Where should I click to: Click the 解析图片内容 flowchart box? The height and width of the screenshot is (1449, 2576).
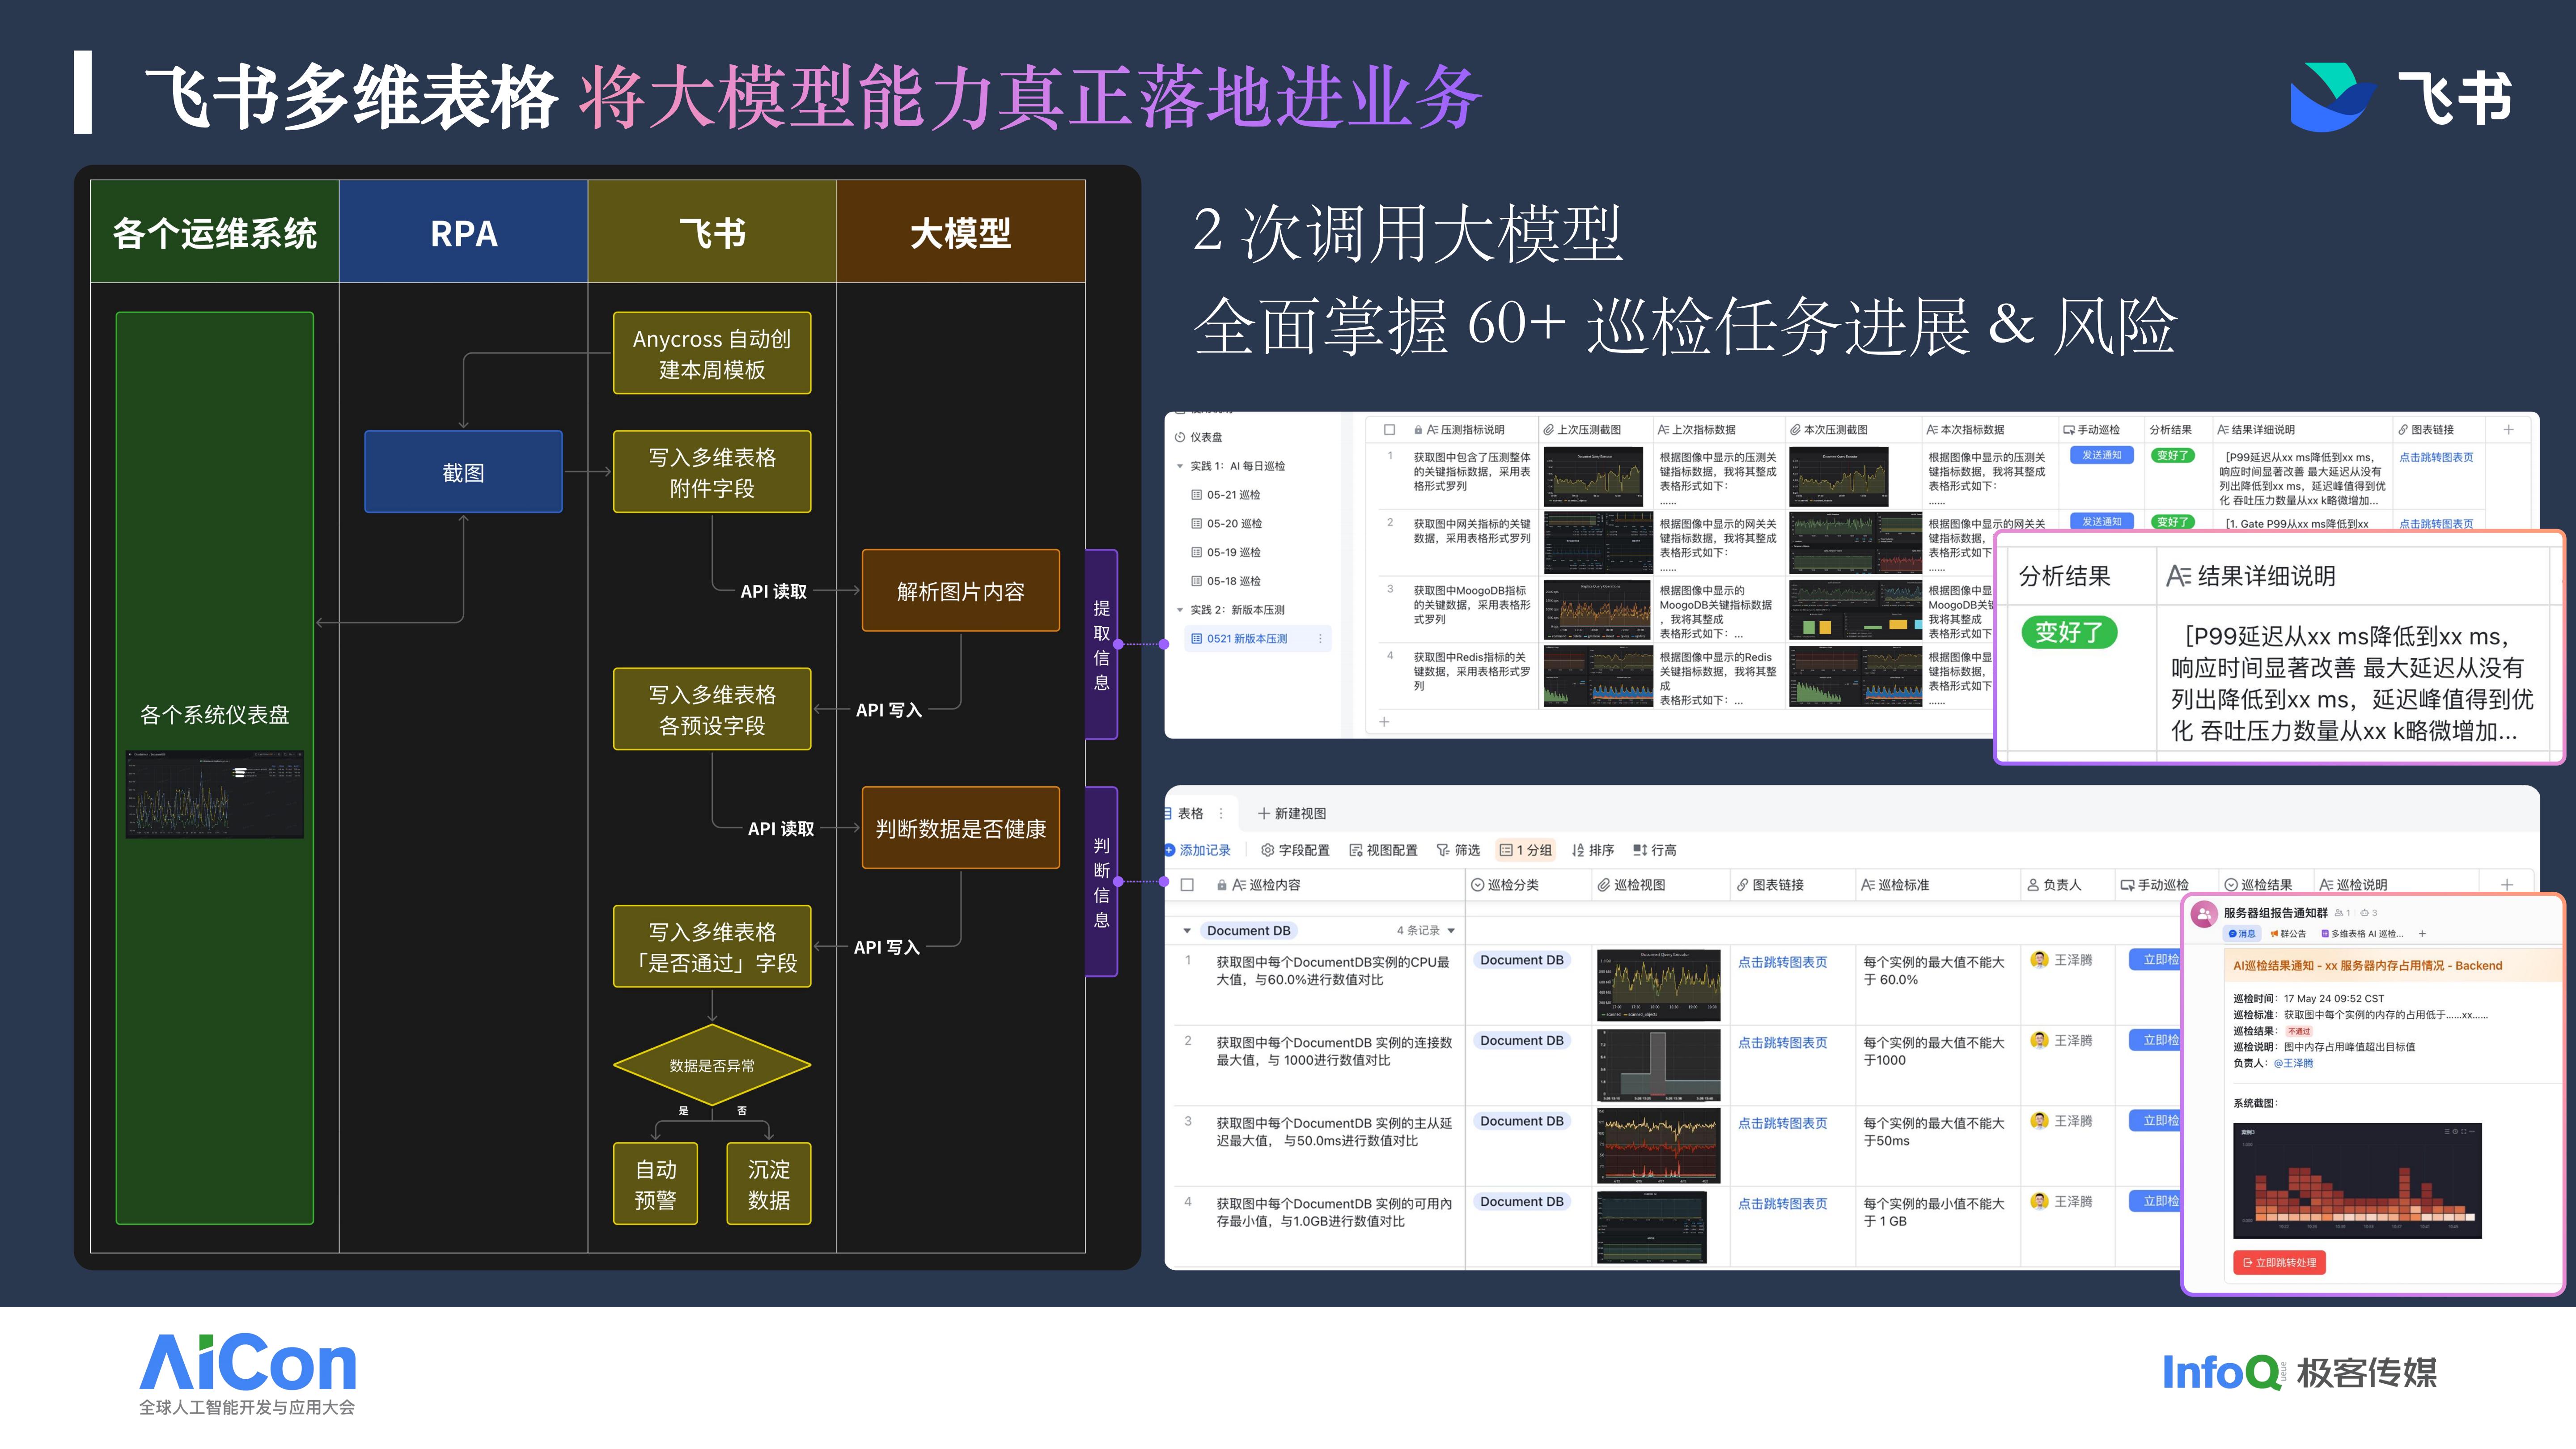(x=960, y=591)
